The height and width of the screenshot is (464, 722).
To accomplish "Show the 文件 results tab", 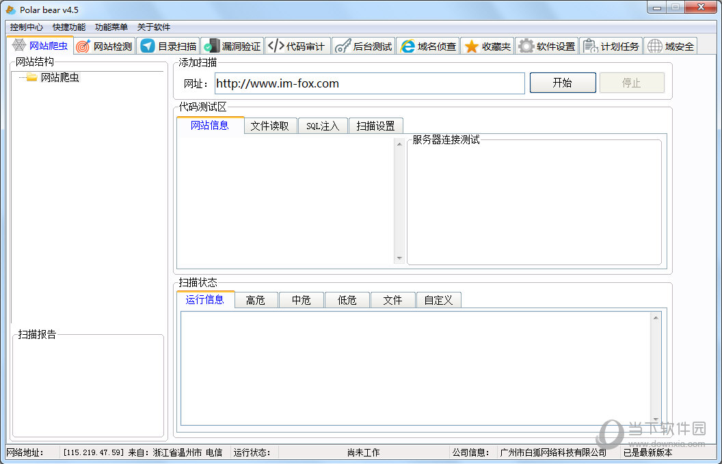I will [x=392, y=300].
